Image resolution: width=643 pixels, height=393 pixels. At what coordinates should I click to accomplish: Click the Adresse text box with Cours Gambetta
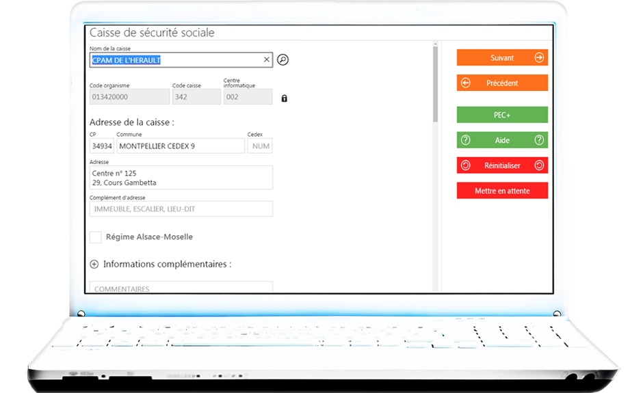coord(181,178)
